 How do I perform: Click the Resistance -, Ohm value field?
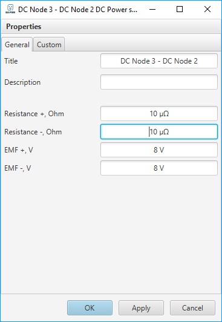[x=159, y=131]
